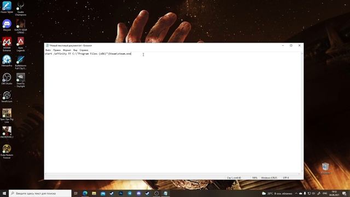Open the Правка menu in Notepad
Screen dimensions: 350x197
coord(57,50)
